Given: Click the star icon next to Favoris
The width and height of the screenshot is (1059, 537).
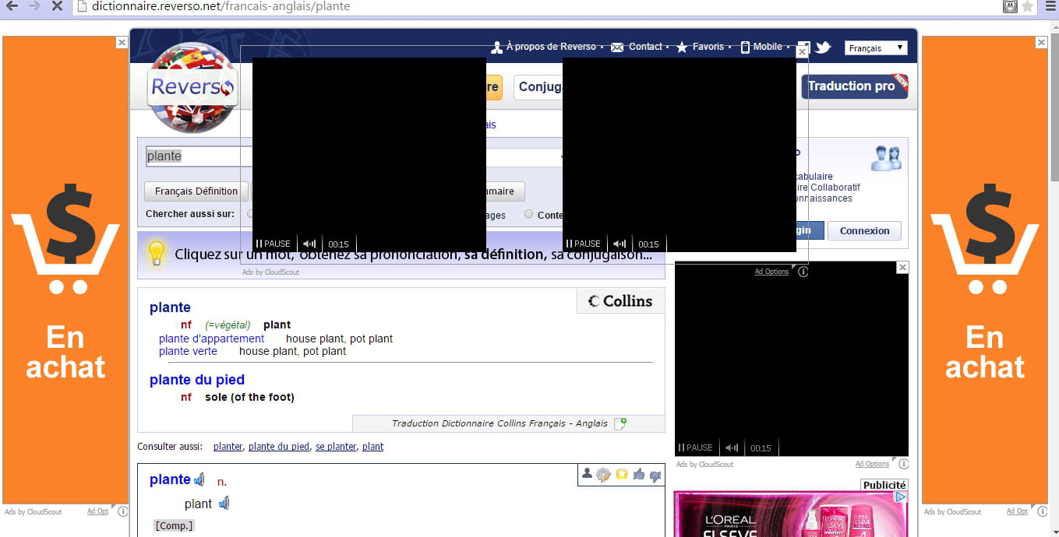Looking at the screenshot, I should (682, 47).
